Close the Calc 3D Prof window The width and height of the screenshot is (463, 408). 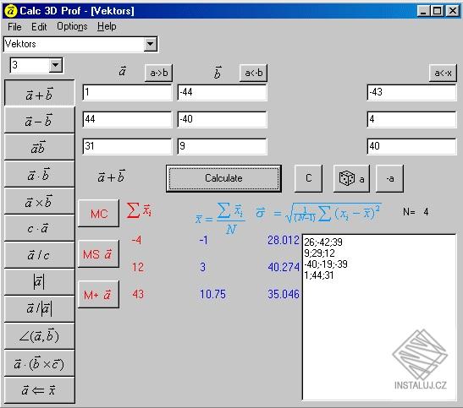pyautogui.click(x=452, y=11)
